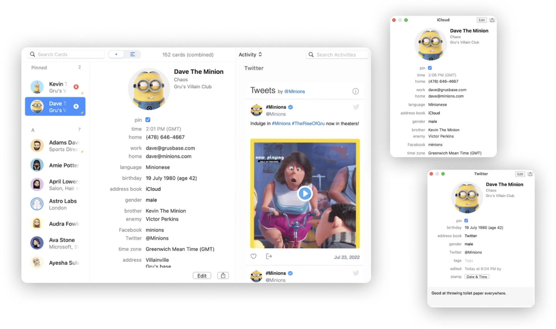Click the Tweets info icon
This screenshot has width=556, height=329.
[356, 91]
